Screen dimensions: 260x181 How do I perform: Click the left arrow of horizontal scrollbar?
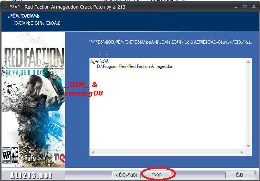93,152
